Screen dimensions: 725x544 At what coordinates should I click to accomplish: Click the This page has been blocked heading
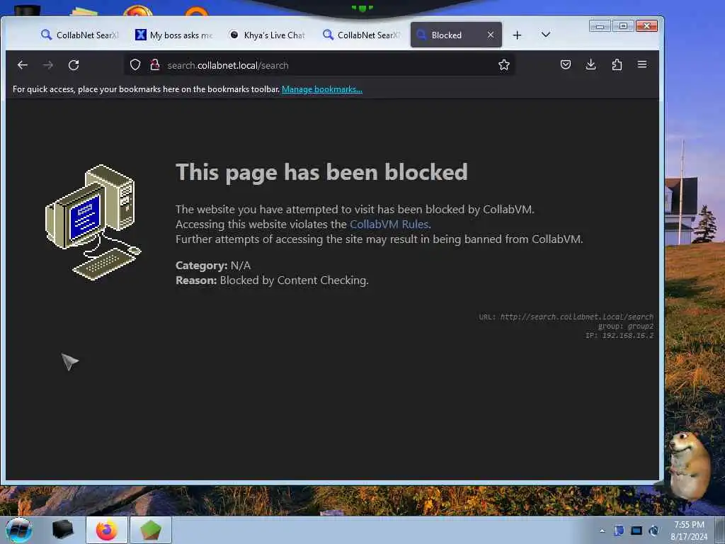(321, 172)
